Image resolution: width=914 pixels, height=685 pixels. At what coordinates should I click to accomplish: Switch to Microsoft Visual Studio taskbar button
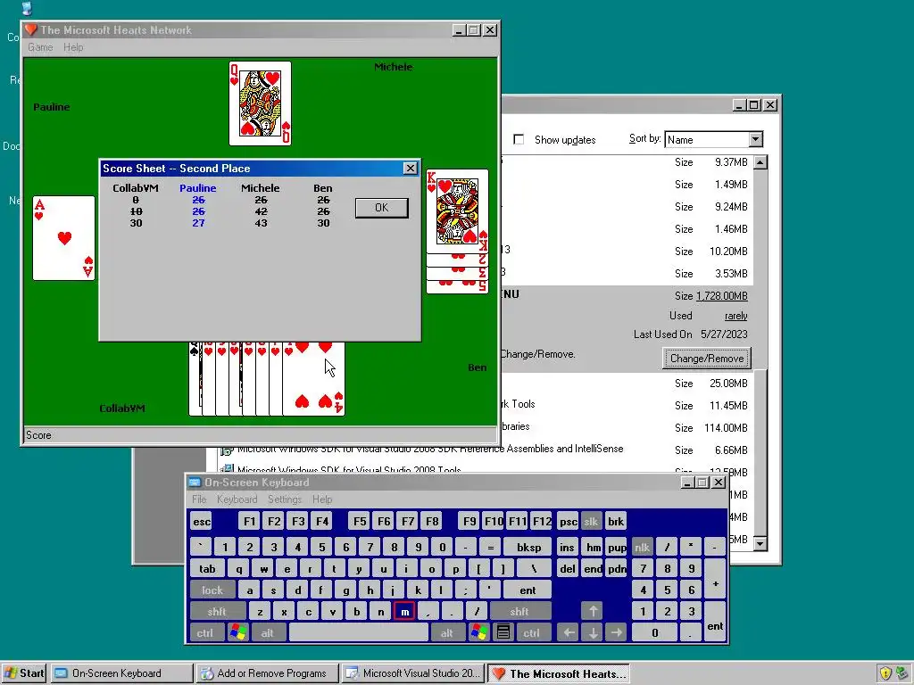coord(412,673)
